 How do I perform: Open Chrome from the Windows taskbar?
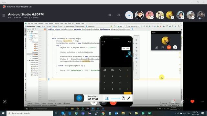tap(103, 113)
